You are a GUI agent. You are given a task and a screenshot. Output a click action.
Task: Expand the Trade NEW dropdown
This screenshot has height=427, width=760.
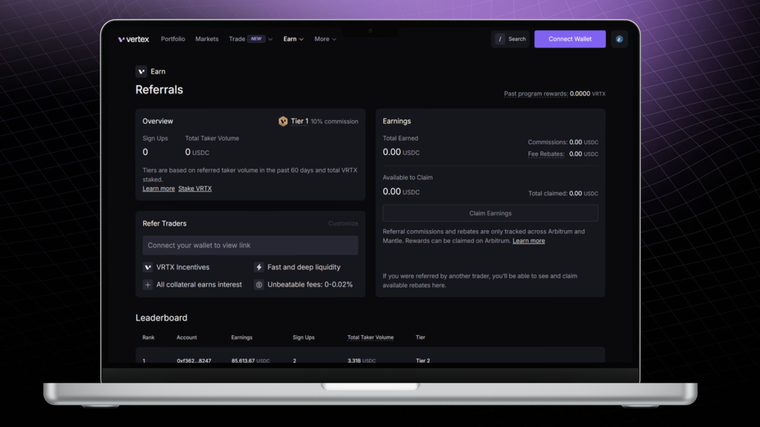[x=270, y=39]
